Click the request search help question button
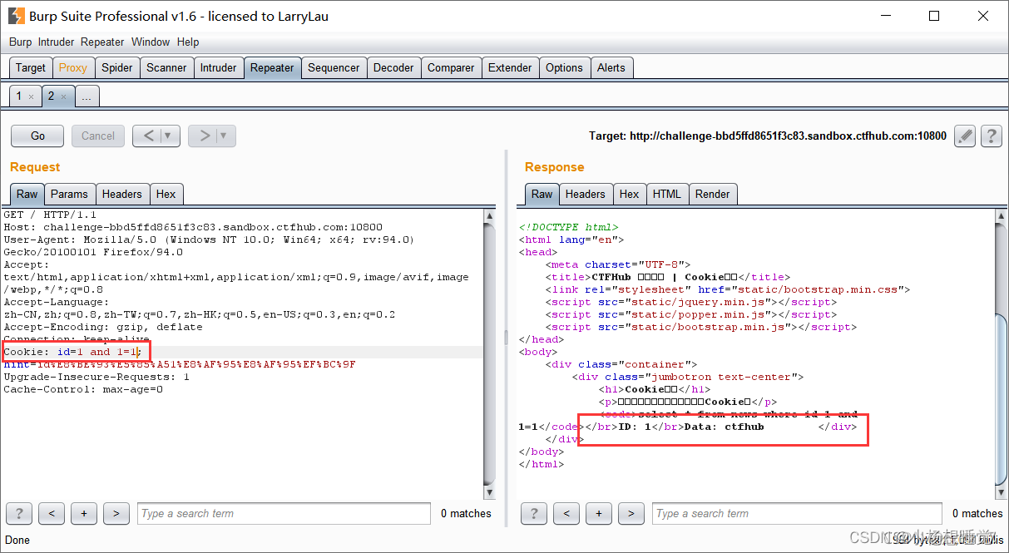The height and width of the screenshot is (553, 1009). [x=19, y=513]
